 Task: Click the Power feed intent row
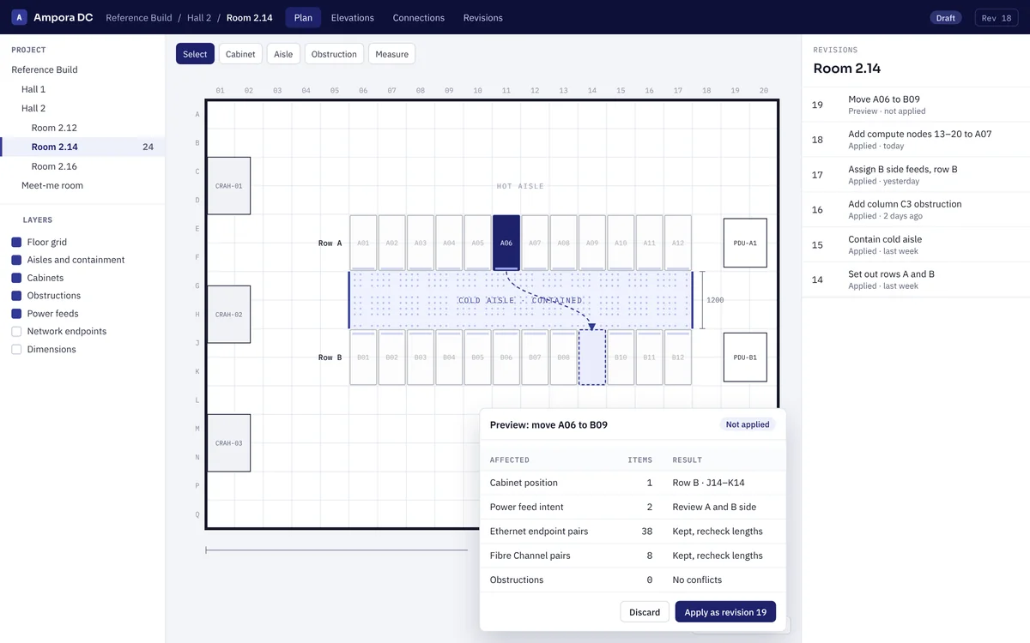pos(633,507)
